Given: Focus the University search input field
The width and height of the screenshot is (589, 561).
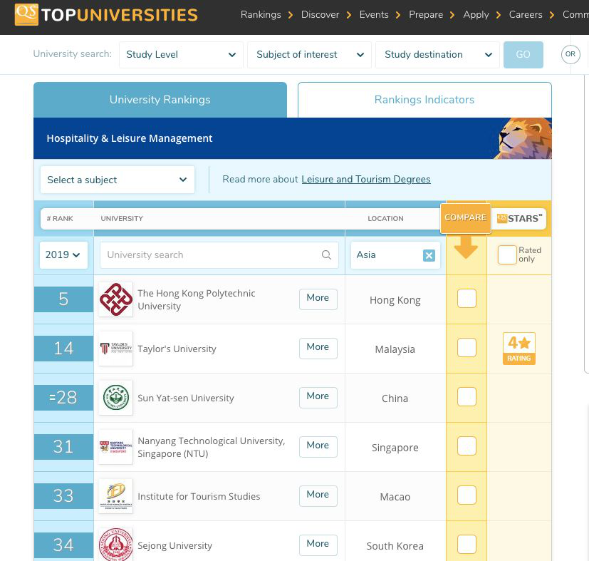Looking at the screenshot, I should click(x=219, y=255).
